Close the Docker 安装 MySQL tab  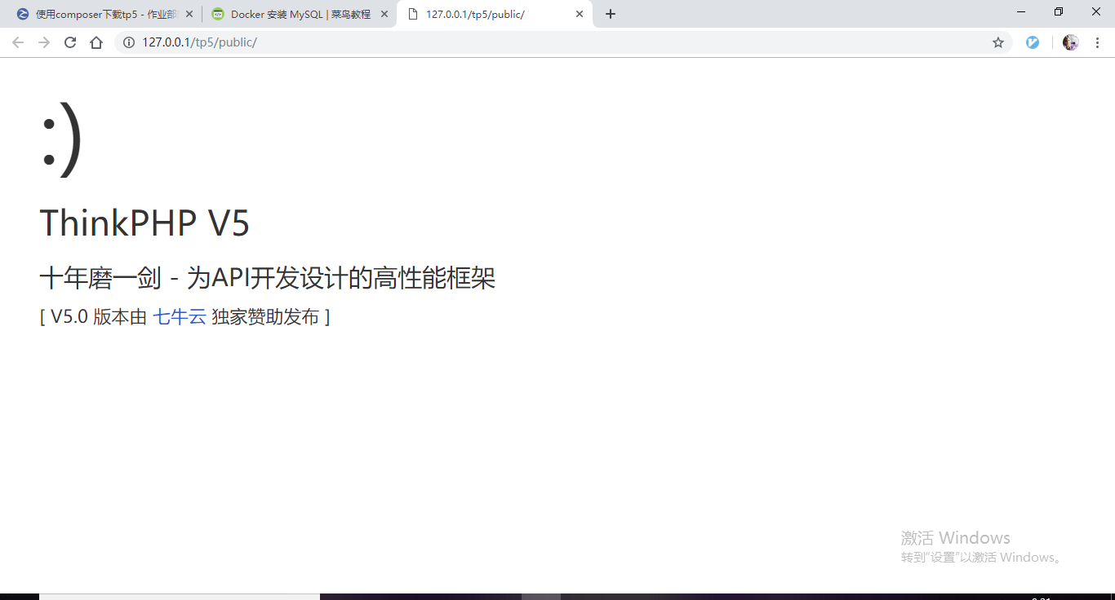coord(384,14)
